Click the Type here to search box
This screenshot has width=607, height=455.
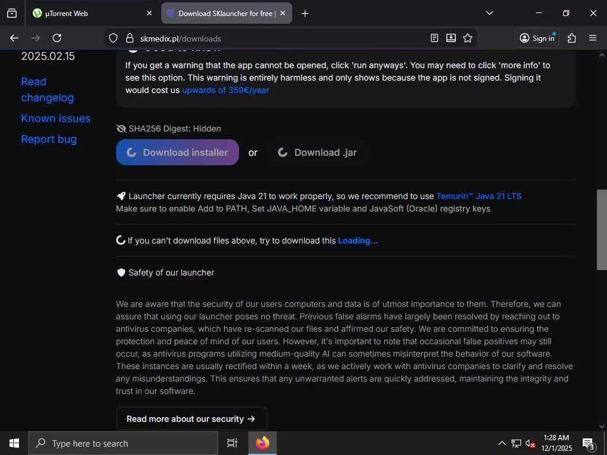click(123, 443)
